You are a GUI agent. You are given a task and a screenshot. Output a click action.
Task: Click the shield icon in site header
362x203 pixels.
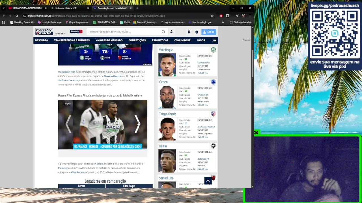(197, 32)
